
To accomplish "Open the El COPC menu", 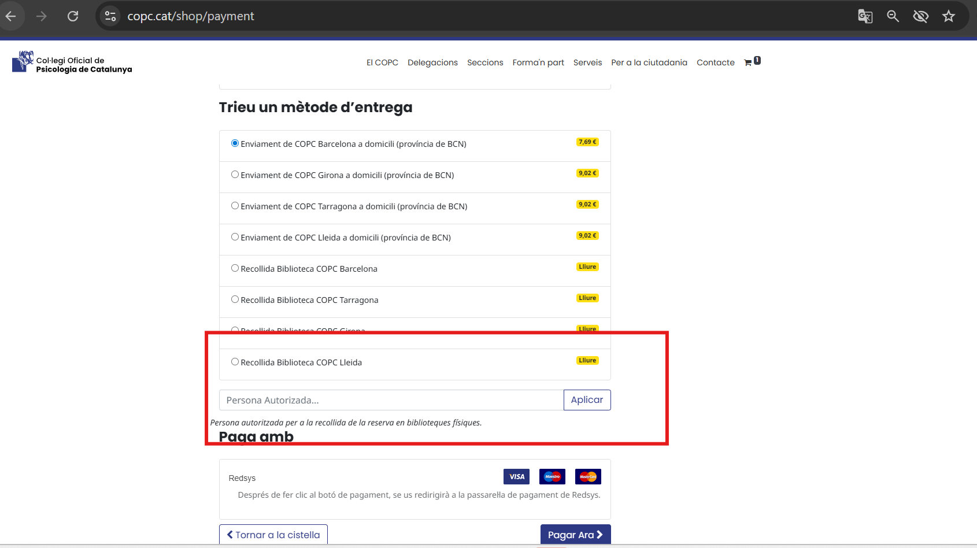I will [382, 62].
